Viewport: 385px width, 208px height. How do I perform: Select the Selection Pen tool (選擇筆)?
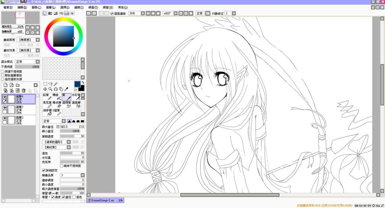pyautogui.click(x=66, y=104)
